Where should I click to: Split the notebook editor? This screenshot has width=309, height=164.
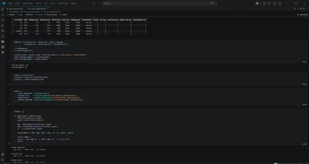click(x=304, y=9)
